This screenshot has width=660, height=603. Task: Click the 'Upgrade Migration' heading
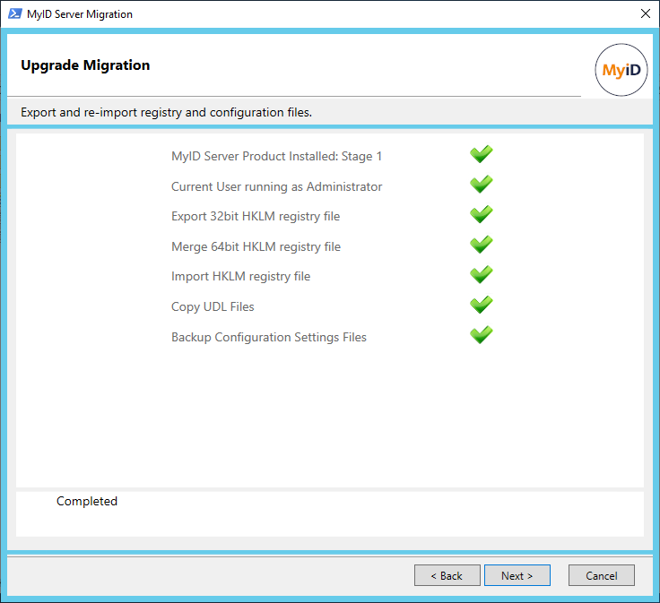click(x=85, y=65)
